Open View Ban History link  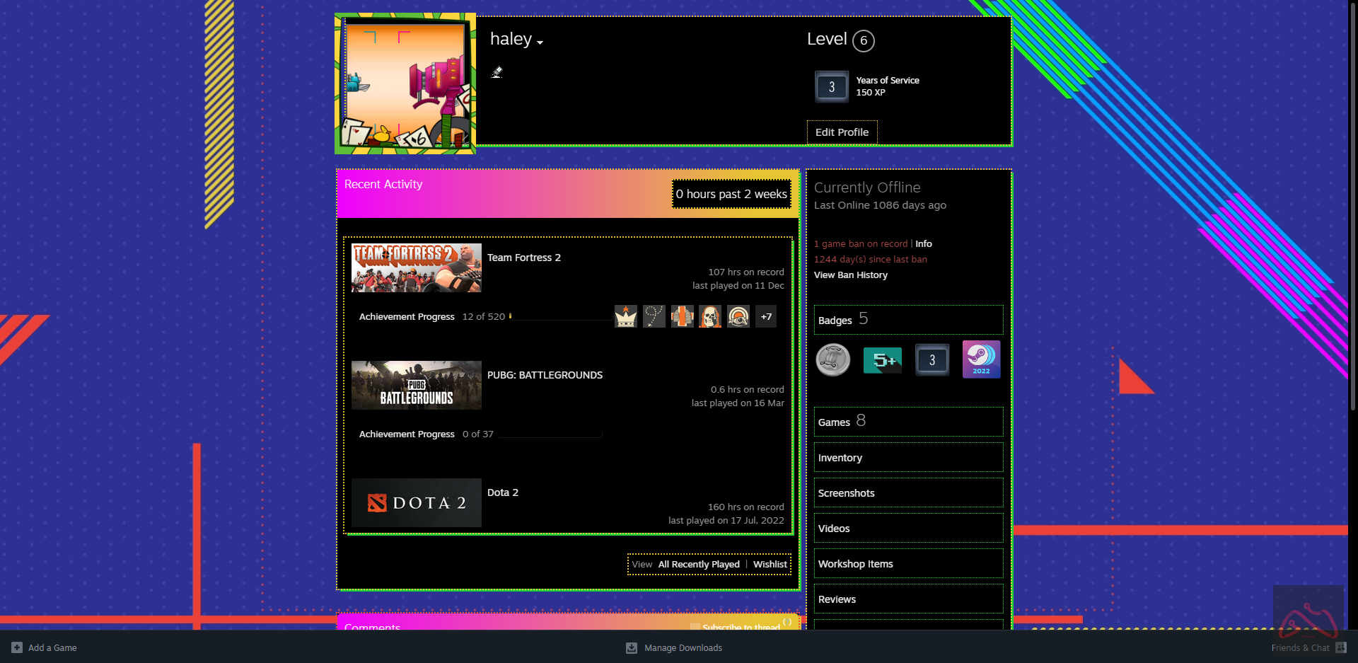(850, 275)
